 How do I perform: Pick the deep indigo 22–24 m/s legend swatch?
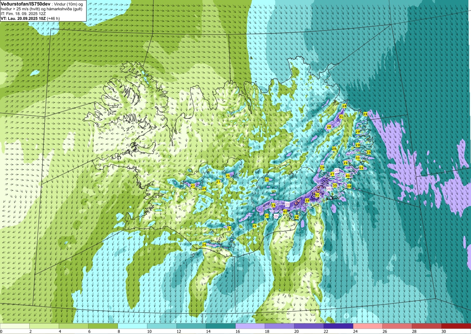(x=339, y=326)
